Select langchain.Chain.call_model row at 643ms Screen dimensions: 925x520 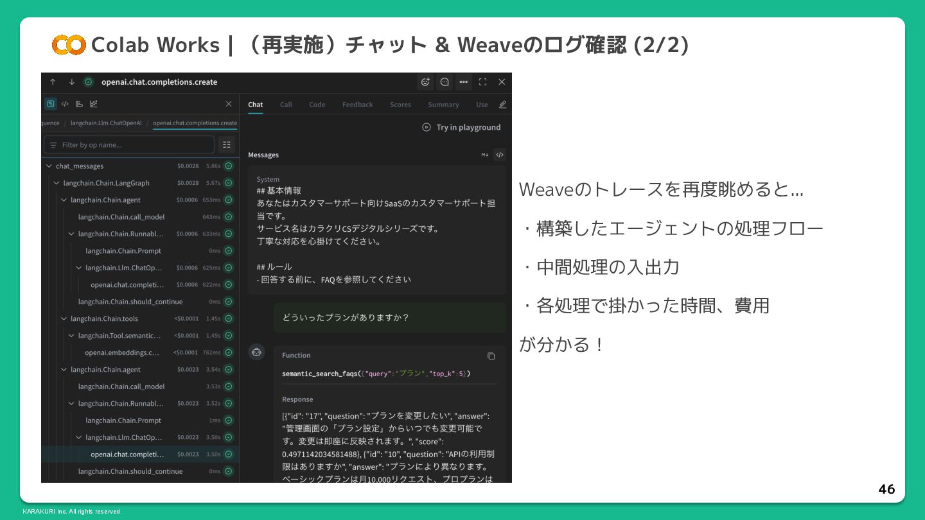140,217
